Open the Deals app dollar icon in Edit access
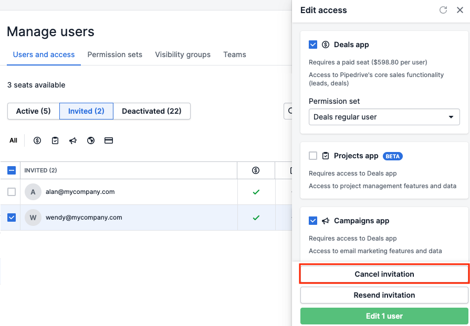The image size is (470, 326). [326, 45]
